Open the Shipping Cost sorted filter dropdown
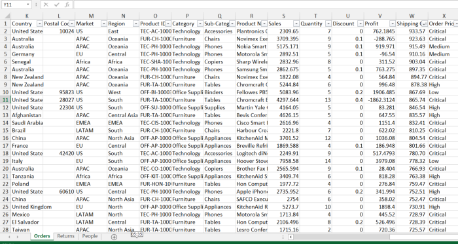This screenshot has width=458, height=244. (x=425, y=24)
